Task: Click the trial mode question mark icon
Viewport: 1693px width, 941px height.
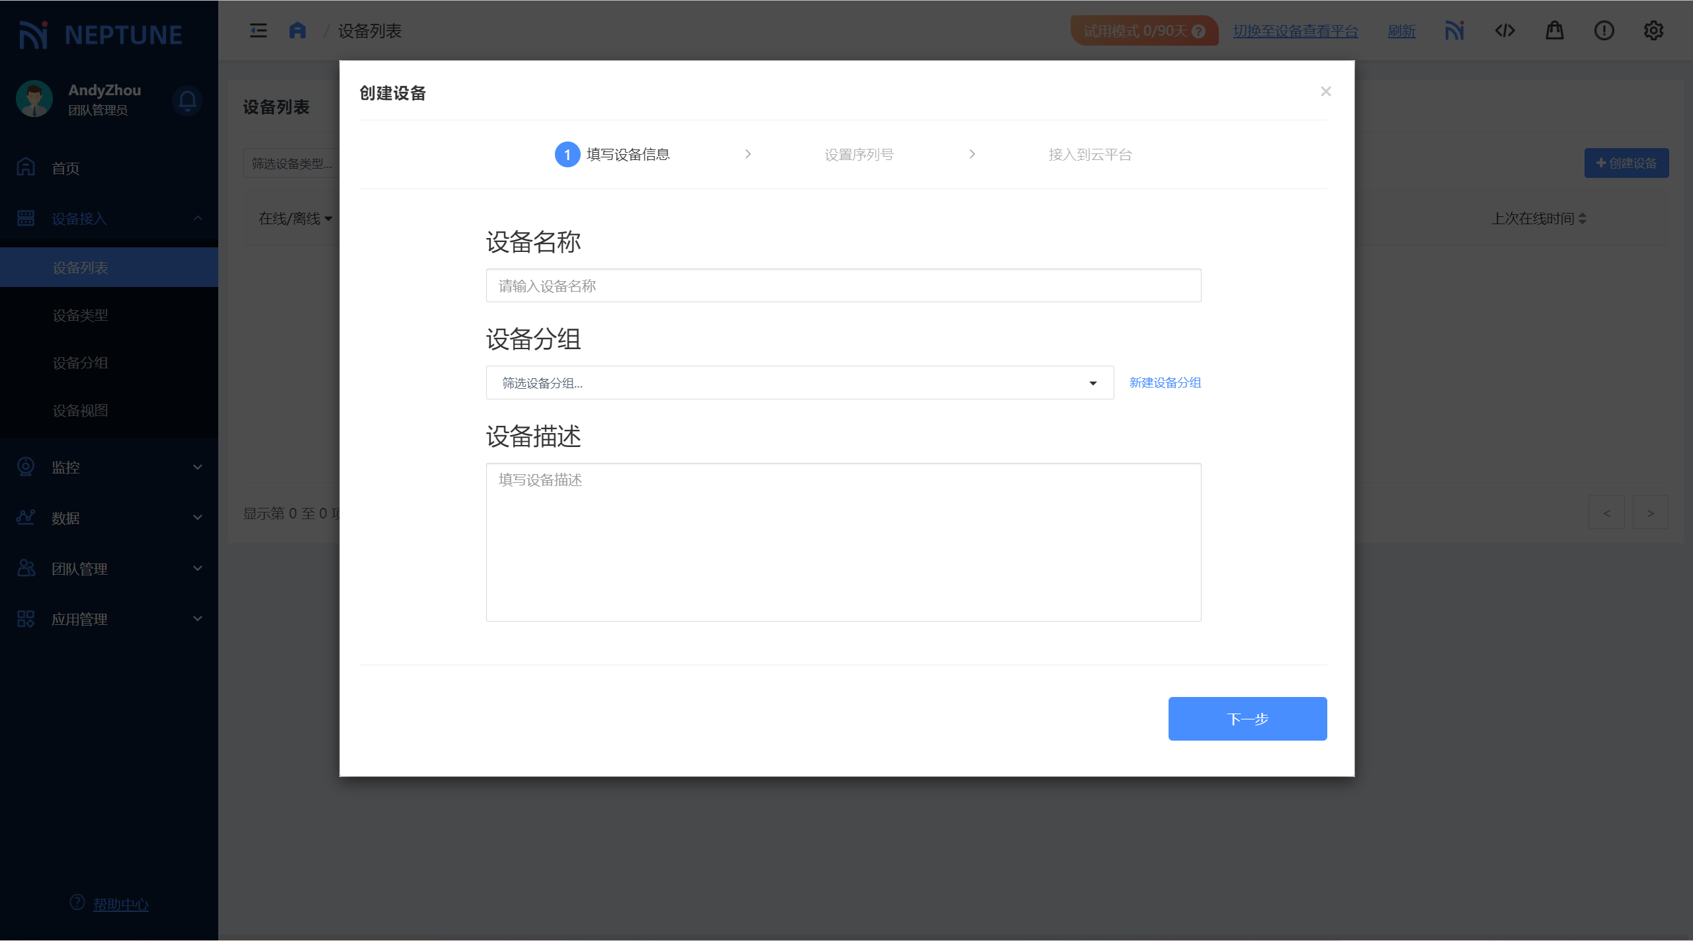Action: point(1198,31)
